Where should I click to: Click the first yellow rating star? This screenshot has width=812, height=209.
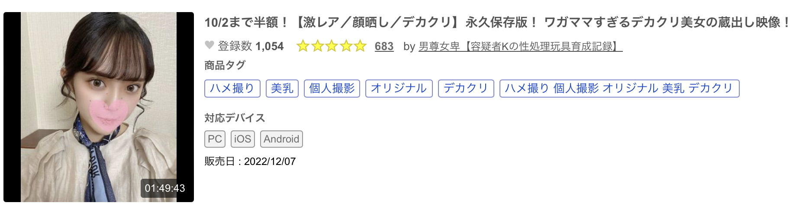pyautogui.click(x=303, y=46)
